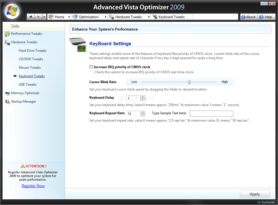Select Home in the breadcrumb bar
This screenshot has width=278, height=205.
[x=60, y=17]
